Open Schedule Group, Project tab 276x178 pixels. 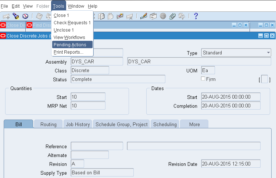(x=121, y=124)
